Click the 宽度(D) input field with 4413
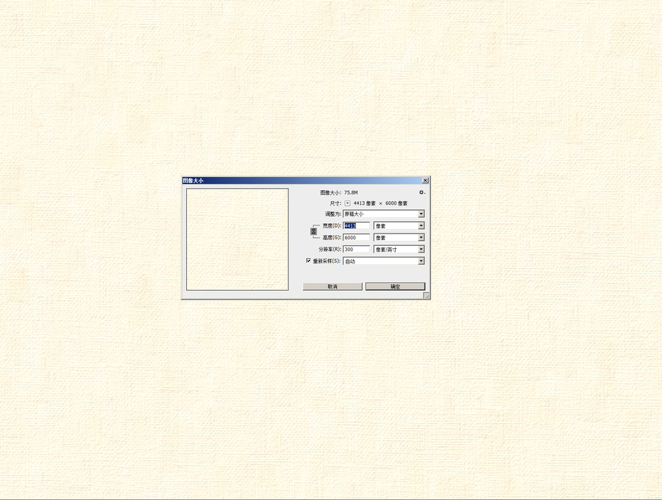This screenshot has width=662, height=500. 356,225
